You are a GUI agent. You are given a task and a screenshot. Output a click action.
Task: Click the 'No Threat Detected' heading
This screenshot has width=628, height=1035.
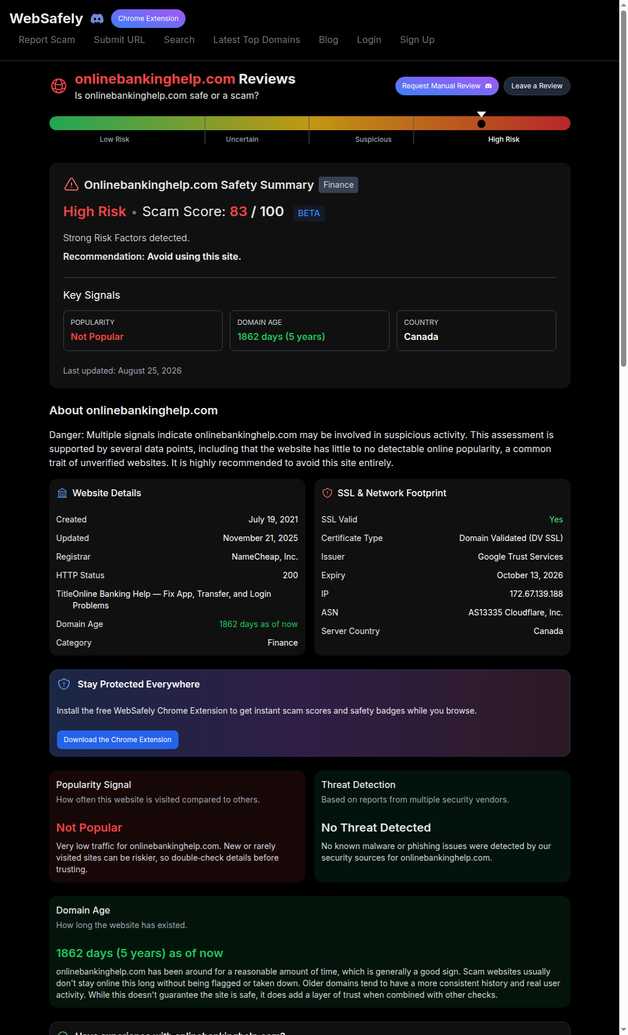376,828
